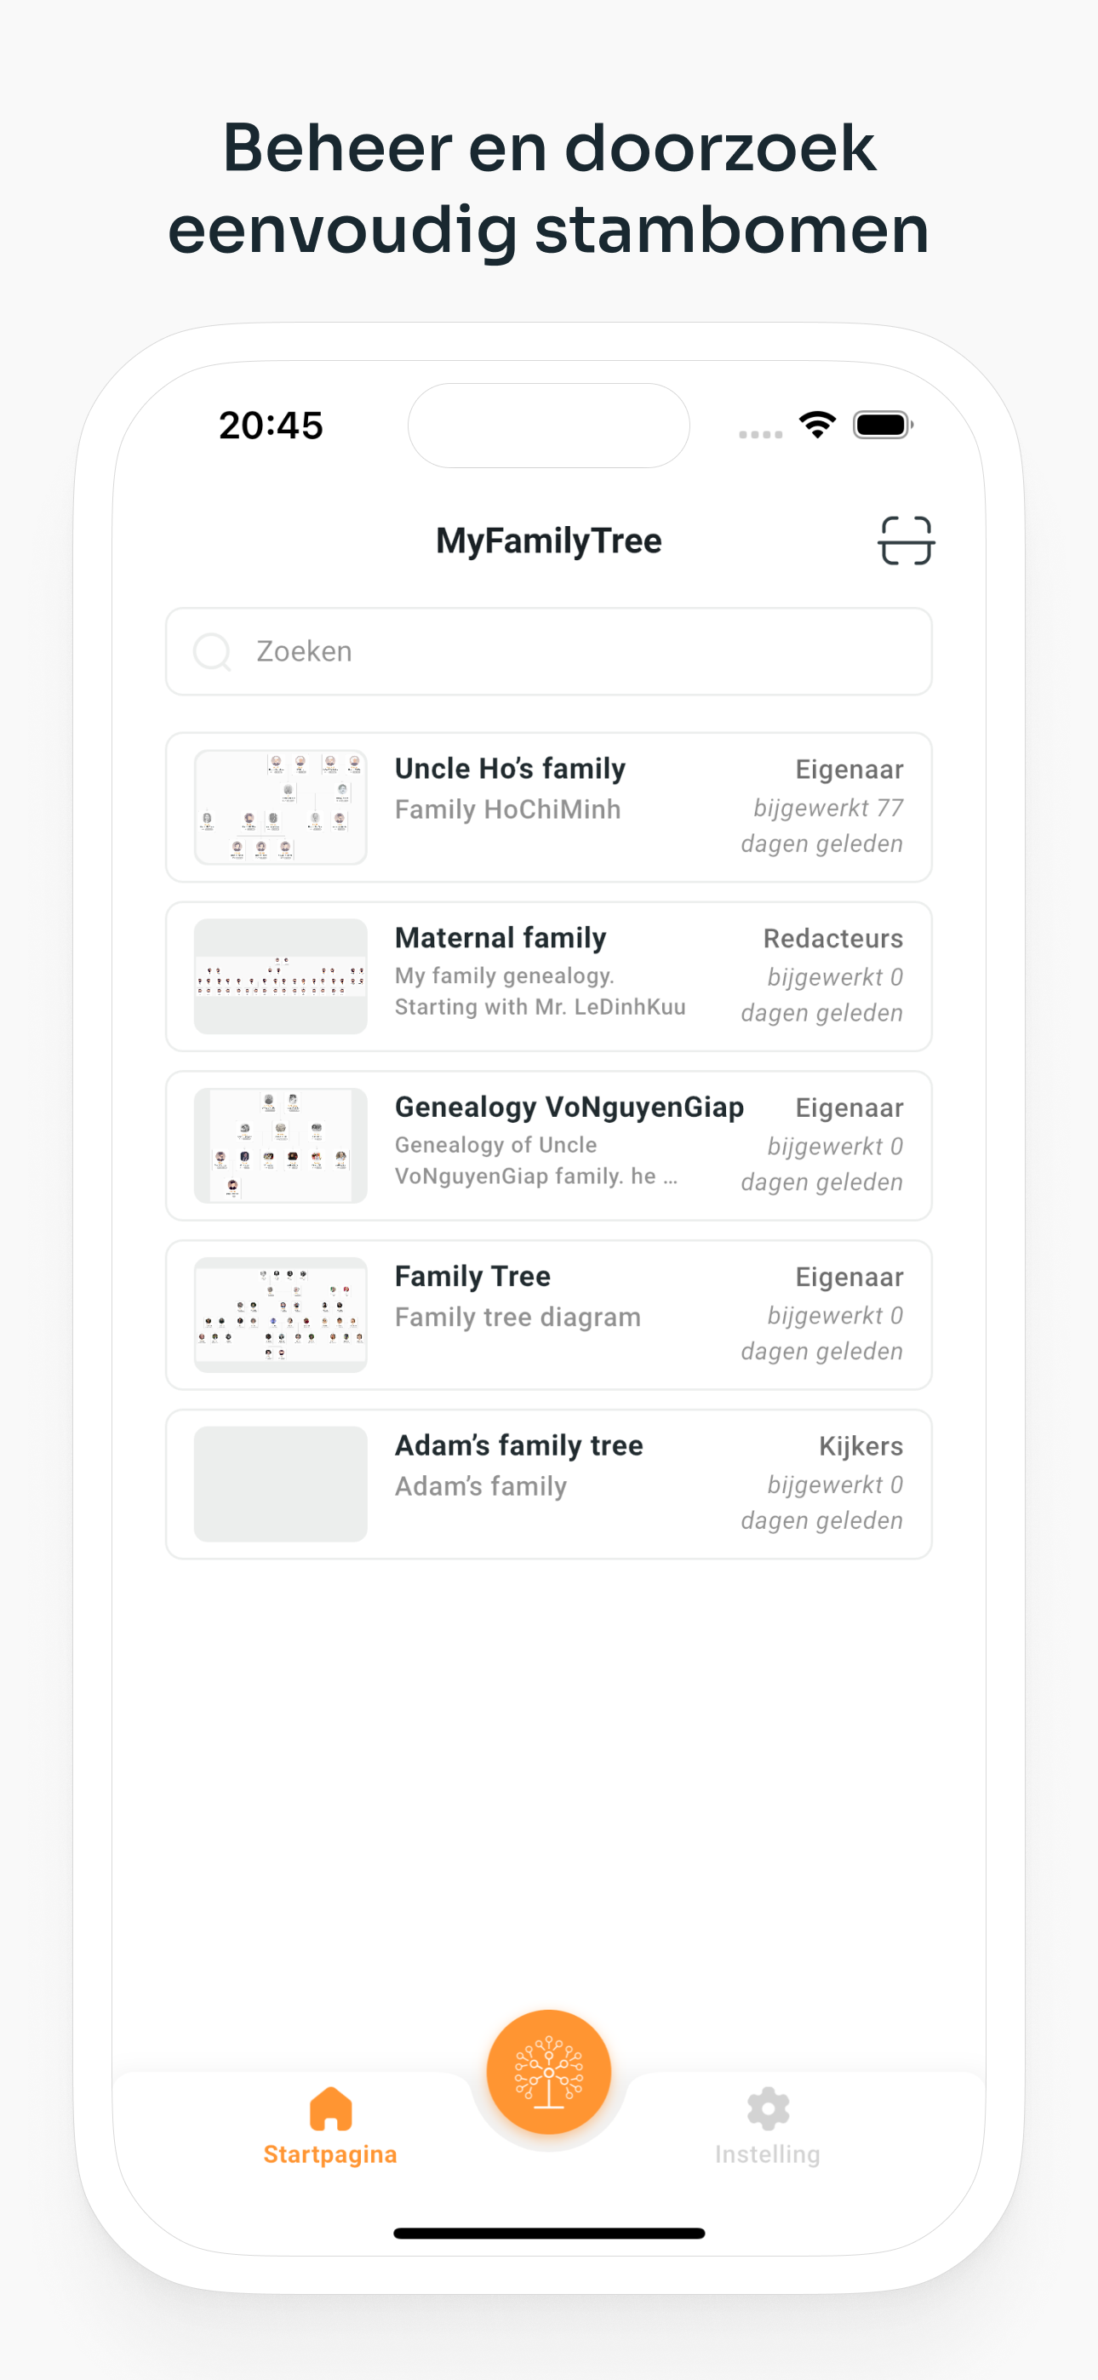Switch to the Instelling tab label
1098x2380 pixels.
[768, 2154]
